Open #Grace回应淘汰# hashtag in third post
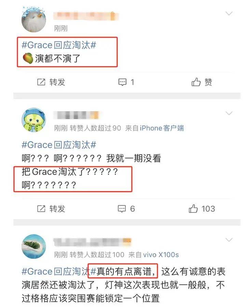Viewport: 248px width, 307px height. 59,271
